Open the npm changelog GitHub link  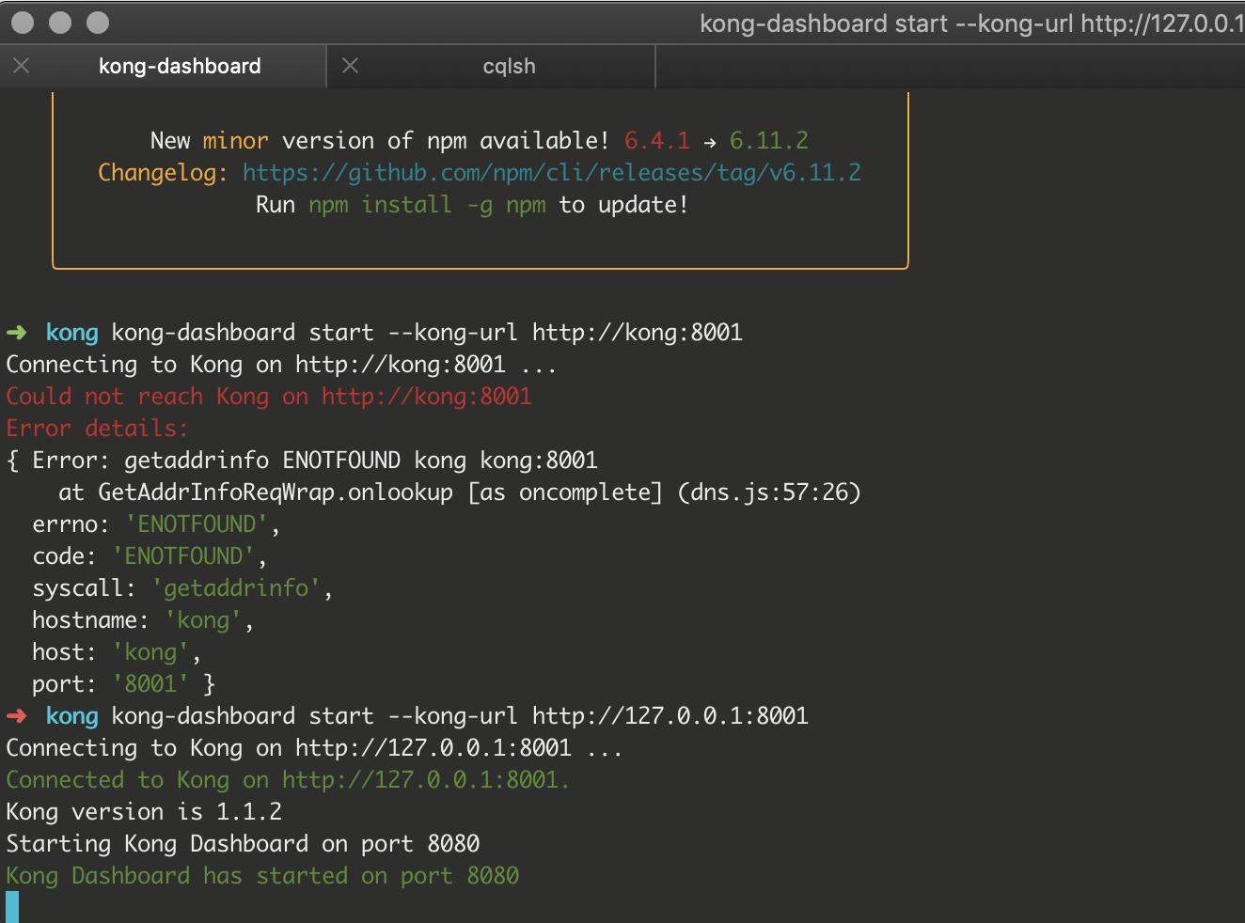552,173
